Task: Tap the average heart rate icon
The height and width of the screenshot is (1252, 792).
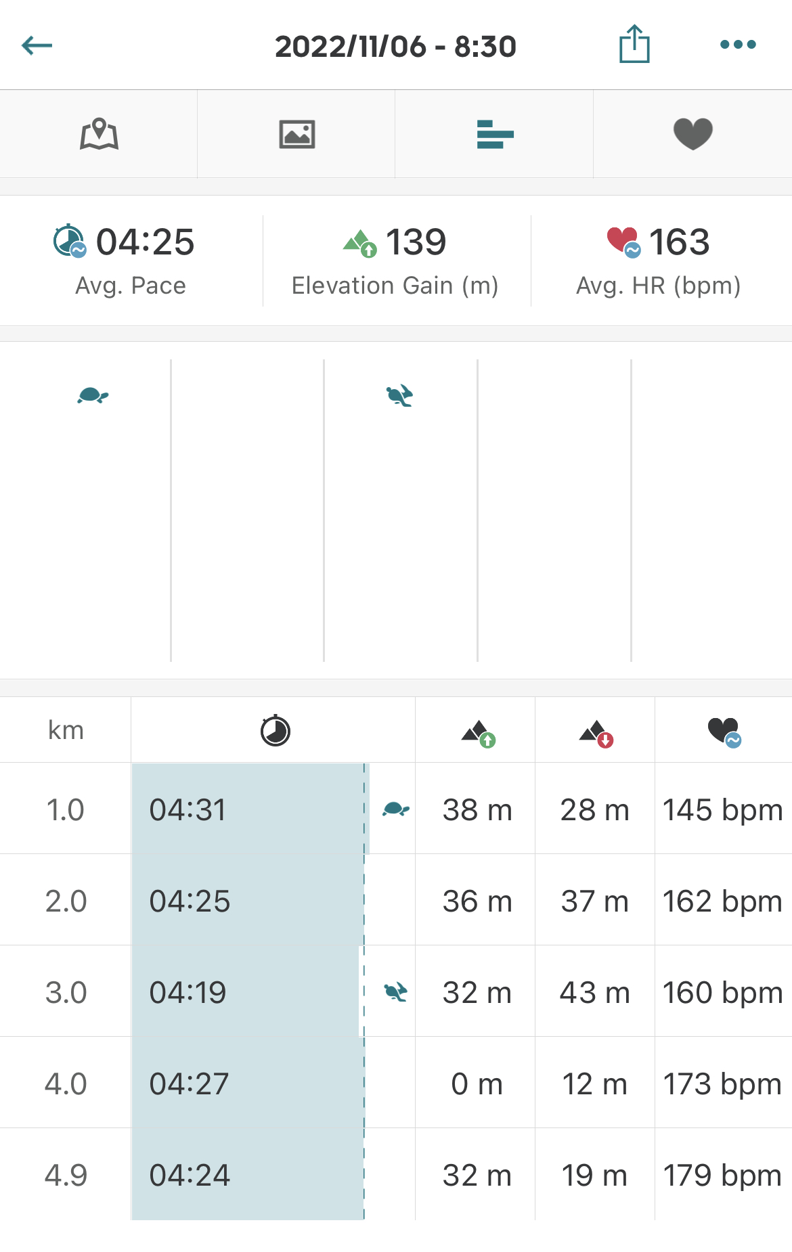Action: tap(623, 242)
